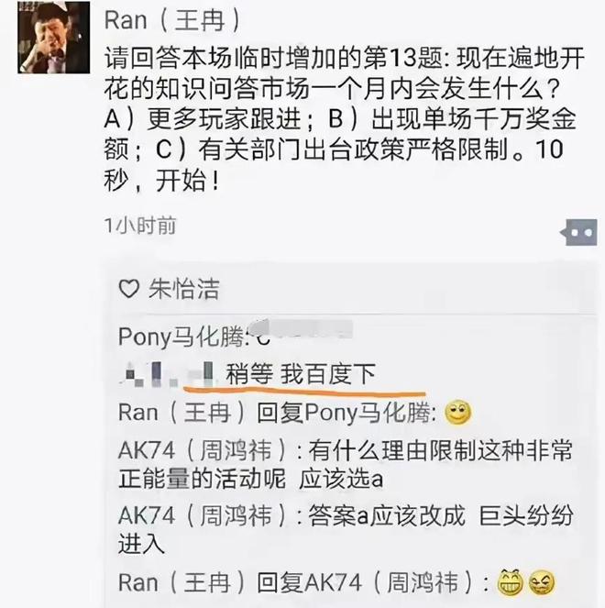Viewport: 605px width, 608px height.
Task: Select the comment 稍等 我百度下
Action: (x=301, y=374)
